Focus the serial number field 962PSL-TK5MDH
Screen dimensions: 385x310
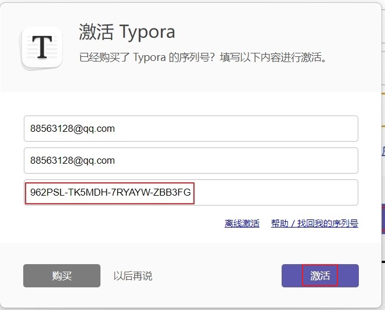(x=191, y=192)
